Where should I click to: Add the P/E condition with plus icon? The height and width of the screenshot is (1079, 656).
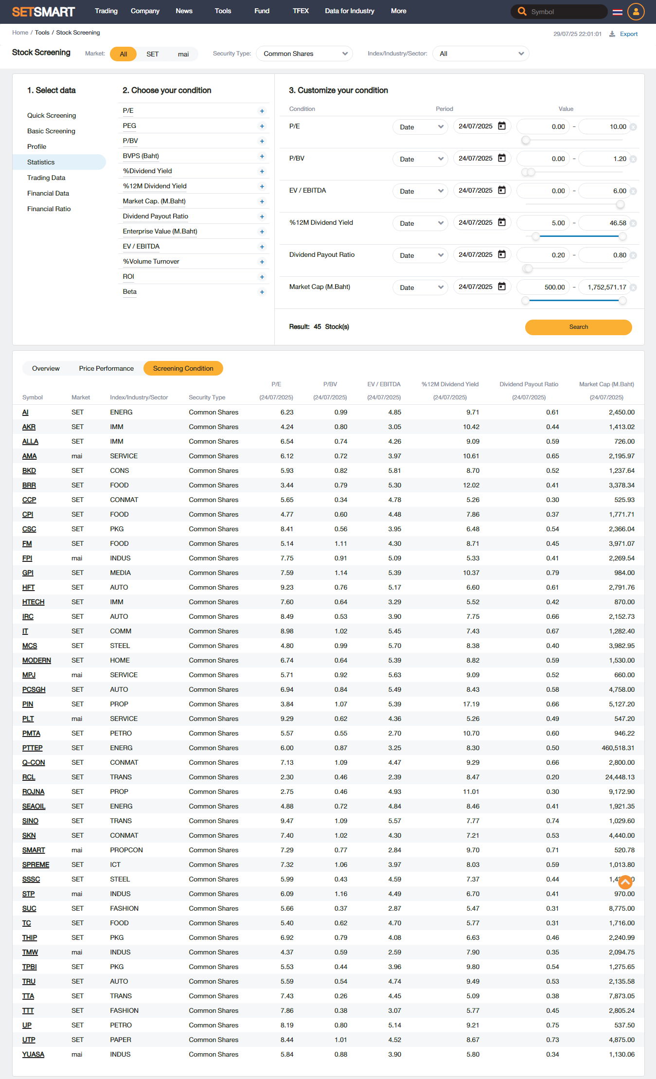point(262,111)
